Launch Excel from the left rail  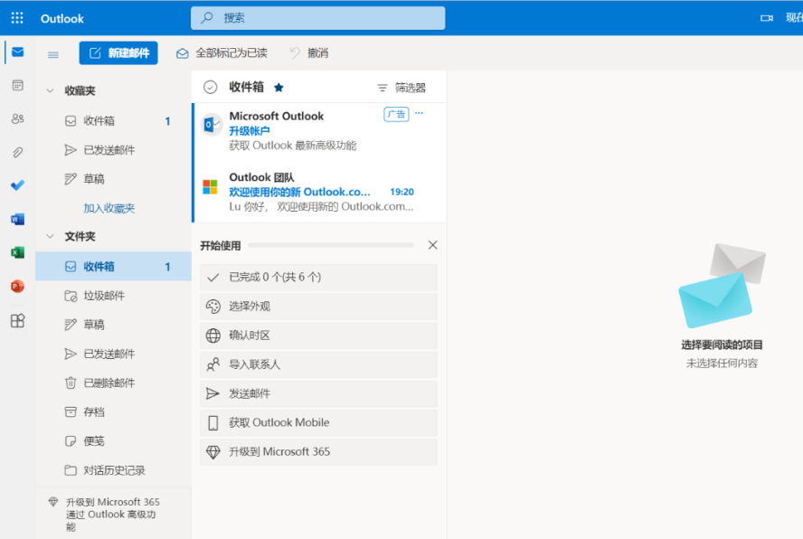pos(17,252)
